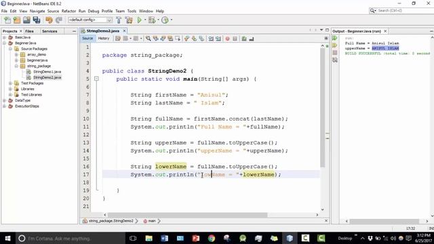This screenshot has width=434, height=244.
Task: Select the Source view button
Action: point(87,39)
